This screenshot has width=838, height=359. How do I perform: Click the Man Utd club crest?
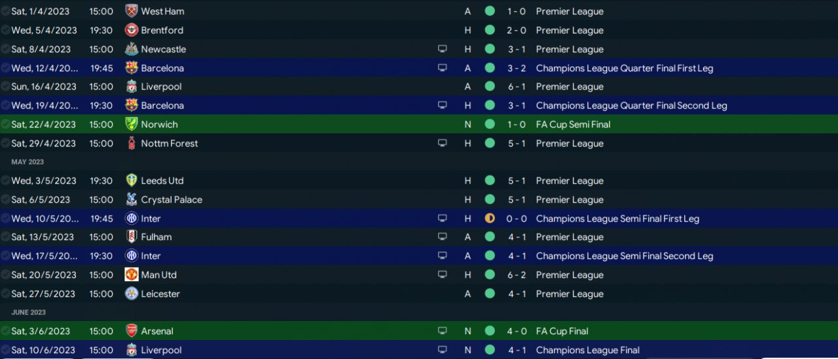[132, 275]
